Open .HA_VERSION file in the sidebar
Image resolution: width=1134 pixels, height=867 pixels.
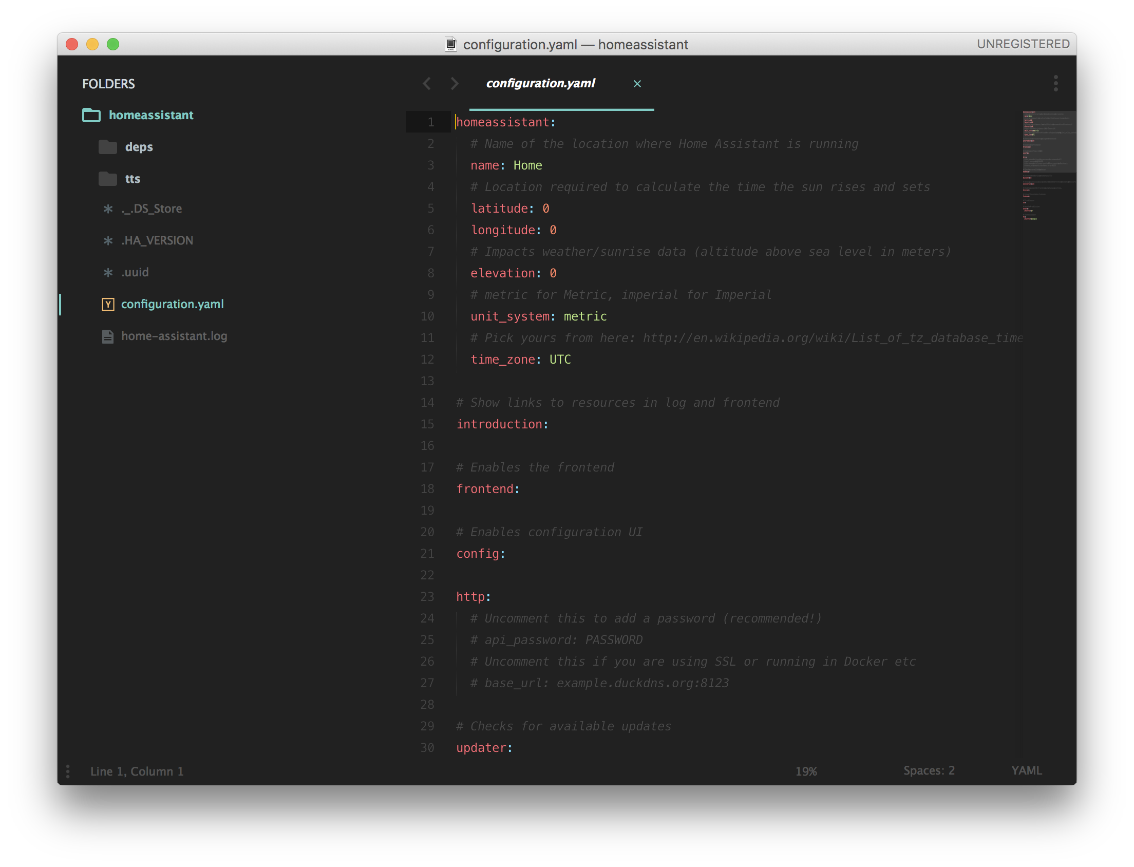[157, 240]
